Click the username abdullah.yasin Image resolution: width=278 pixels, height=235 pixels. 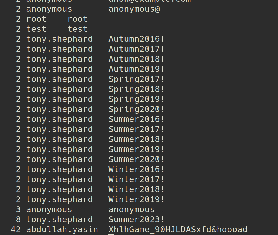(62, 230)
